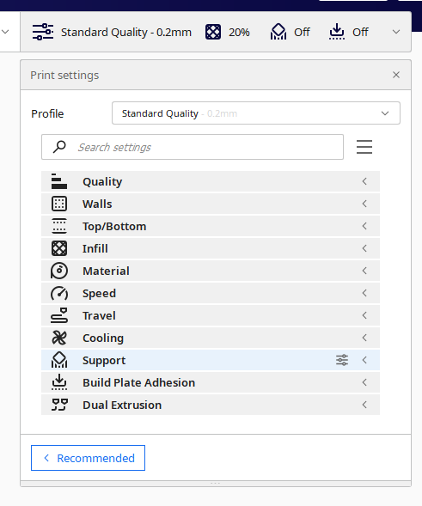Open Support setting visibility sliders icon
This screenshot has height=506, width=422.
coord(342,360)
